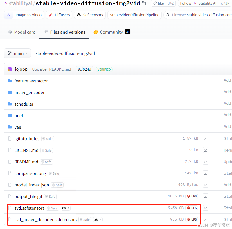This screenshot has height=229, width=232.
Task: Open the unet folder
Action: (x=19, y=116)
